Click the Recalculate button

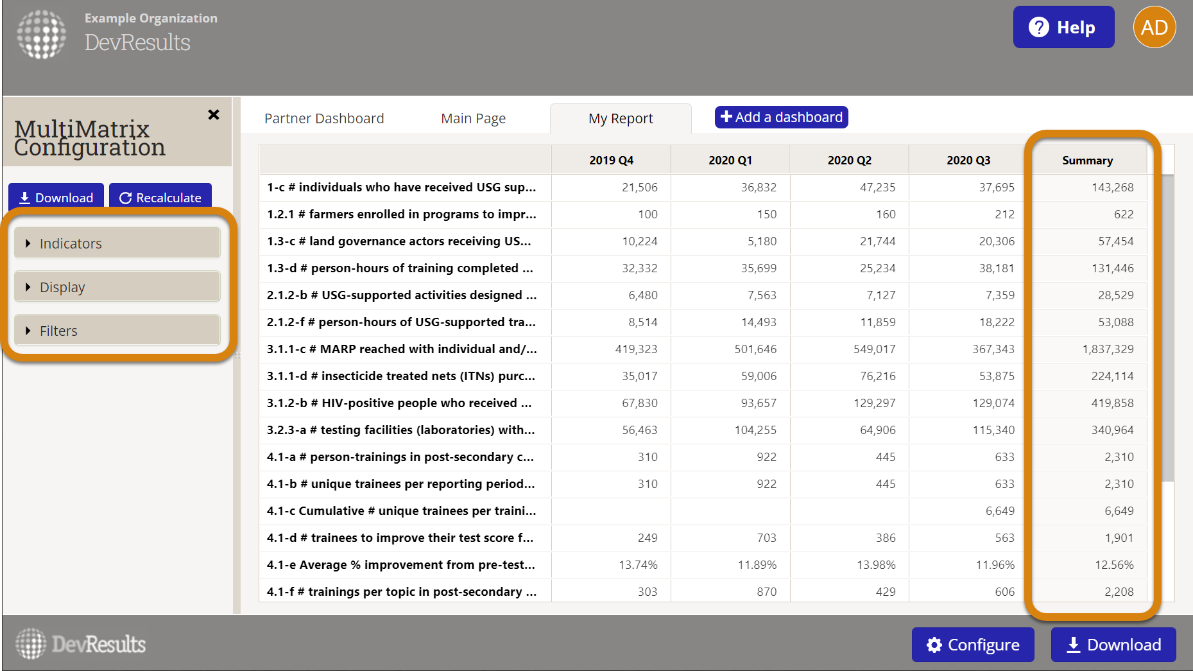pyautogui.click(x=160, y=197)
